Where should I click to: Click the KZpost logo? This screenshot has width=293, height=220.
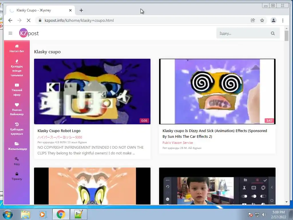29,33
